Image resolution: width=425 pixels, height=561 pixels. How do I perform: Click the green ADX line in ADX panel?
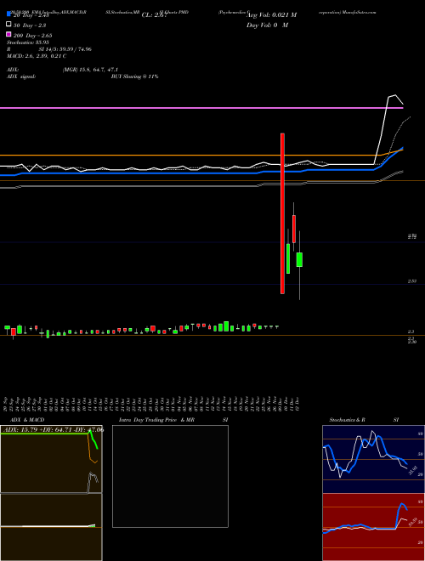(x=47, y=433)
